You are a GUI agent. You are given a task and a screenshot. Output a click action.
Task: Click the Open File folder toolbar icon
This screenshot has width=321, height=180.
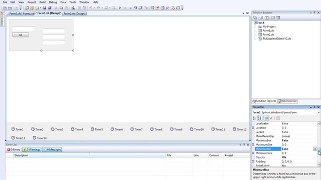click(32, 8)
